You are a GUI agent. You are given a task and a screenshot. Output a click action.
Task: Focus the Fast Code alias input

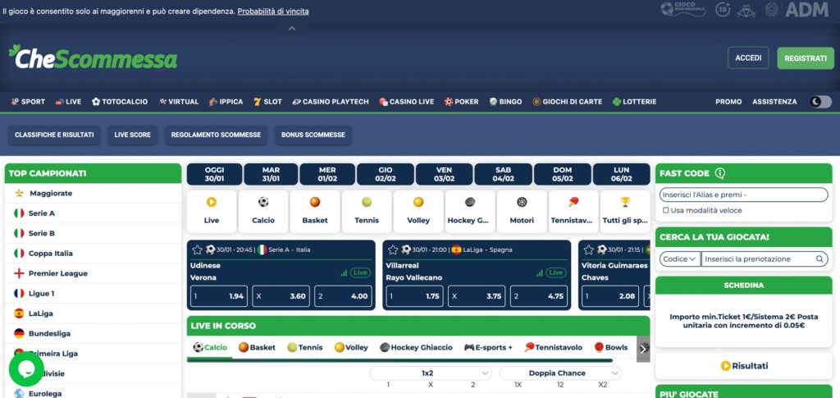coord(743,195)
